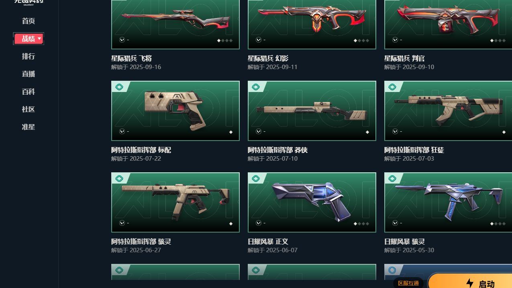Expand the 战绩 dropdown arrow
The width and height of the screenshot is (512, 288).
click(39, 39)
